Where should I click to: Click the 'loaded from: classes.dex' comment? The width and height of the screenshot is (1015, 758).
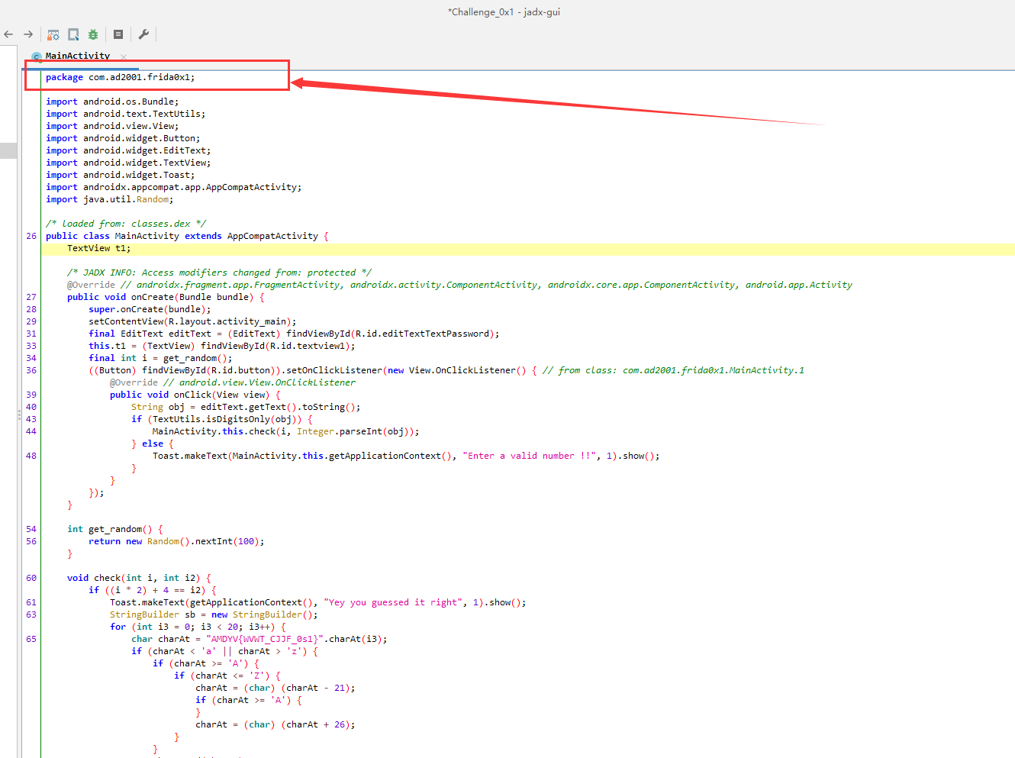pyautogui.click(x=126, y=224)
